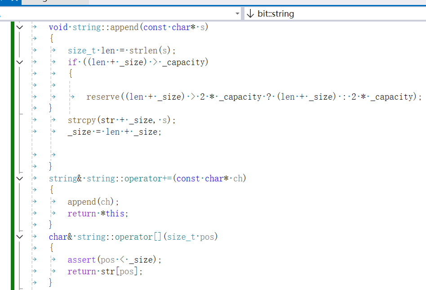
Task: Collapse the operator+= function block
Action: (20, 178)
